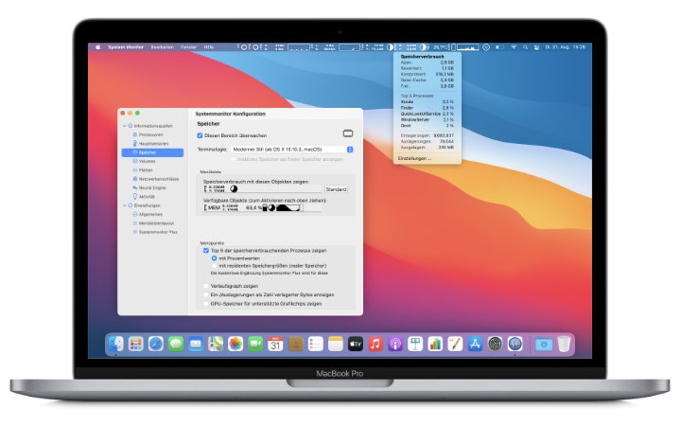Open Notes from the dock
Viewport: 681px width, 426px height.
336,345
